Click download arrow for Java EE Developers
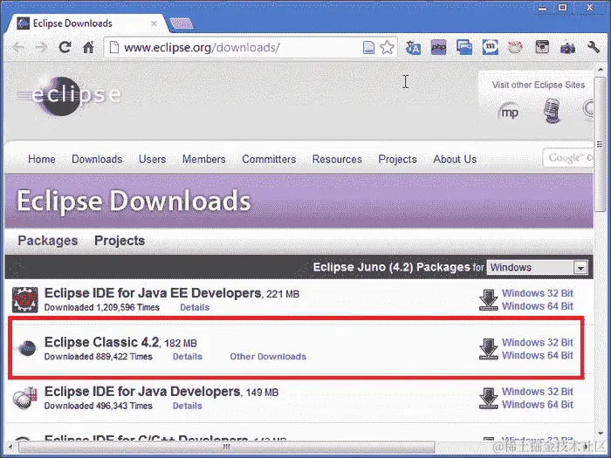Screen dimensions: 611x458 click(488, 299)
